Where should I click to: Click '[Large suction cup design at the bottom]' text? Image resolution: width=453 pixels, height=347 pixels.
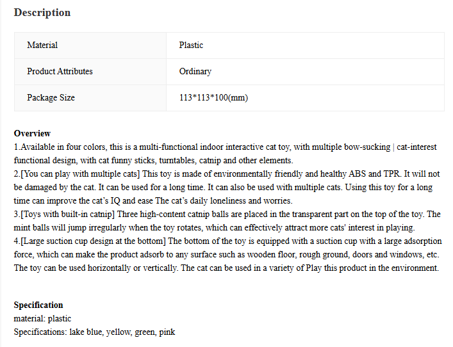pyautogui.click(x=93, y=241)
